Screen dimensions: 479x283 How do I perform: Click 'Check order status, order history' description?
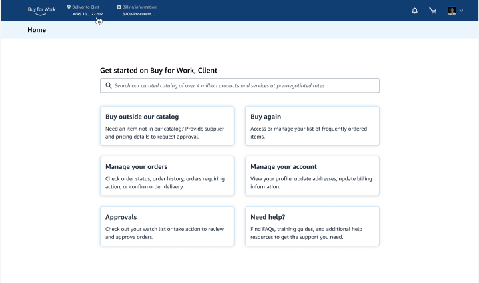click(165, 182)
